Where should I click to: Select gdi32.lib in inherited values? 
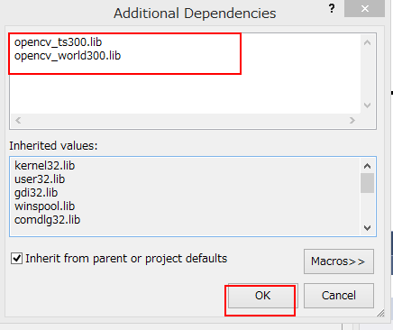tap(36, 193)
